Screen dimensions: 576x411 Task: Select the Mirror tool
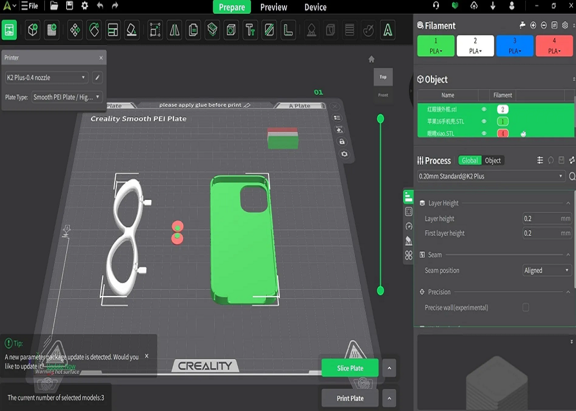tap(175, 30)
